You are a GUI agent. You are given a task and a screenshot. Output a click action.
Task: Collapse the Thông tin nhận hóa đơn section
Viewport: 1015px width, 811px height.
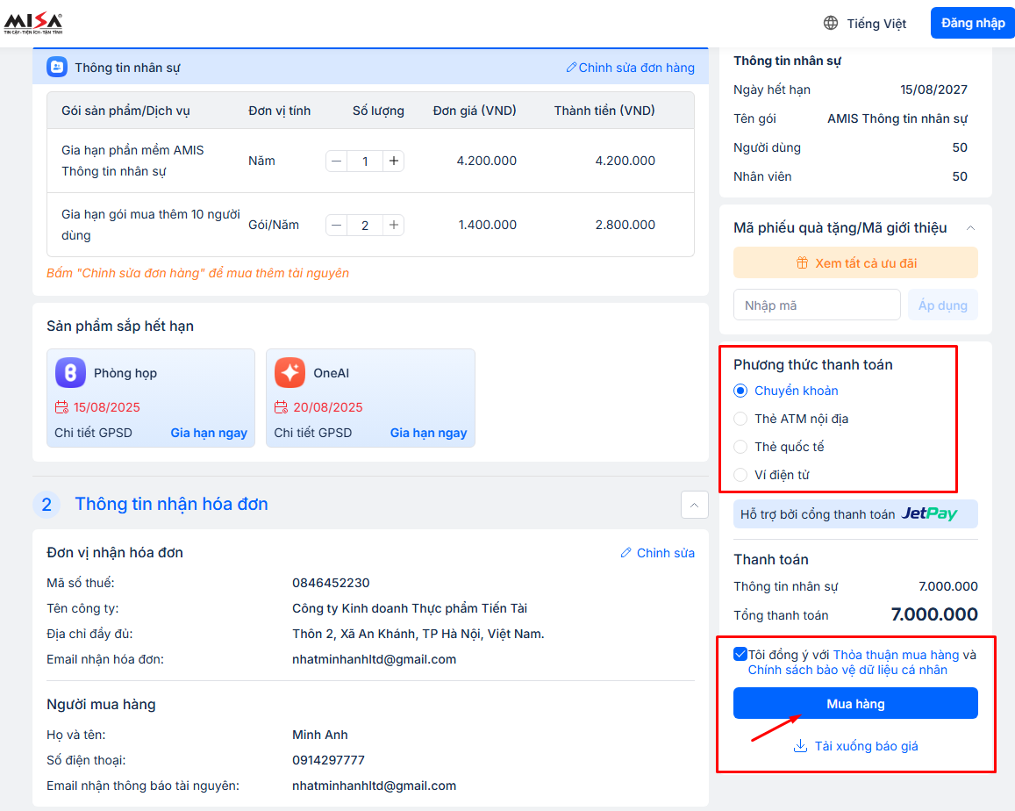pyautogui.click(x=694, y=505)
